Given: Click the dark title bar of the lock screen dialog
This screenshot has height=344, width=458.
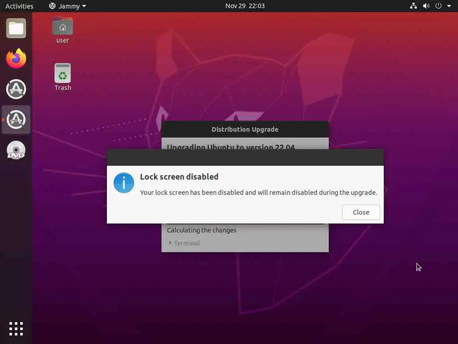Looking at the screenshot, I should (x=245, y=158).
